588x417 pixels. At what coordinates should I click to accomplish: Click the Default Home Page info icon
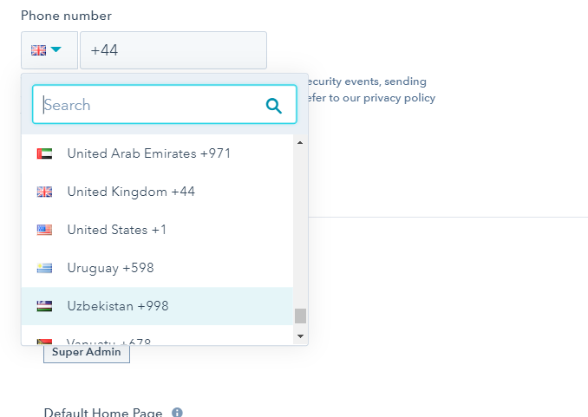click(177, 413)
